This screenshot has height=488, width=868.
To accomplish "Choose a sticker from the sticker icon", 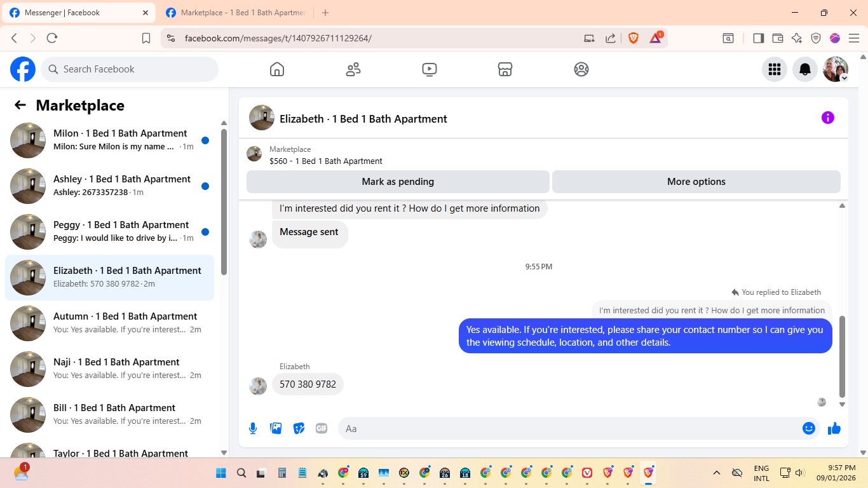I will click(x=299, y=428).
